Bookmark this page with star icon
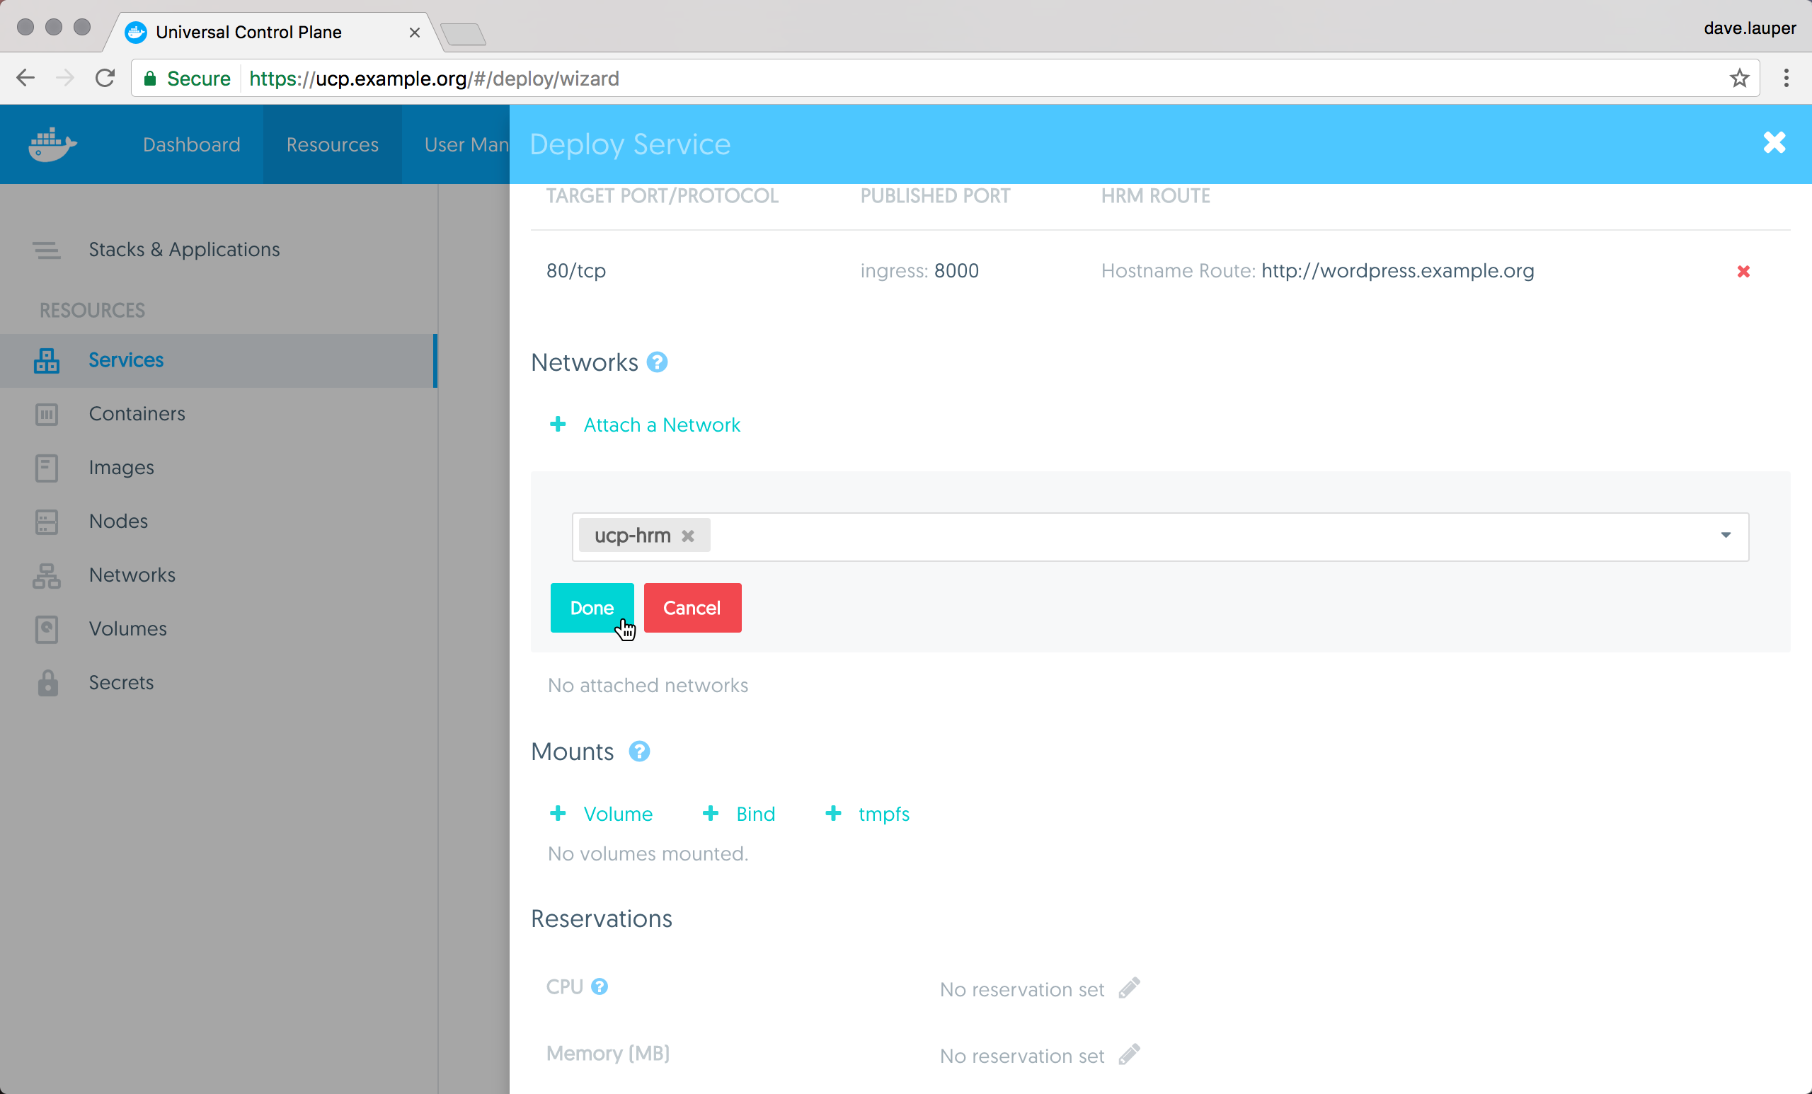 1739,78
